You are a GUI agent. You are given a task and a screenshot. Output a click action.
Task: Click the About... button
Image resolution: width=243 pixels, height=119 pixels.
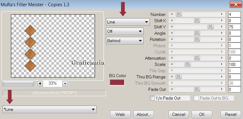144,114
